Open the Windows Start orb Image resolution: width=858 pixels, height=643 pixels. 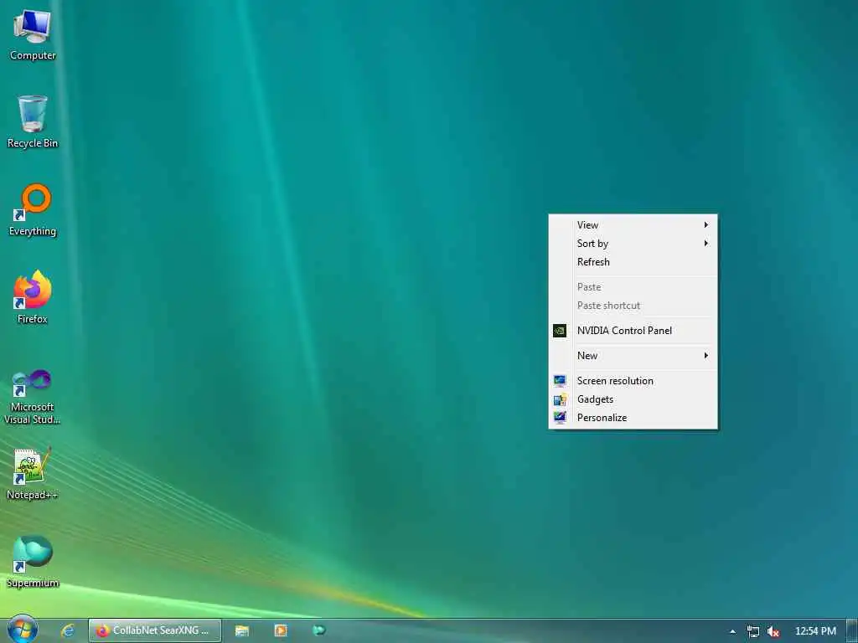click(x=23, y=630)
